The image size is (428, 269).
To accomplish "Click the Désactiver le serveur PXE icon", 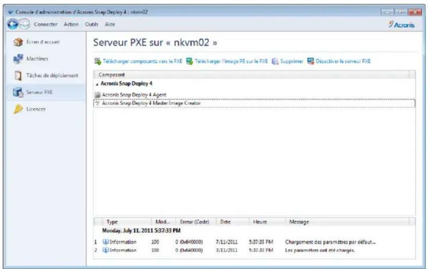I will point(310,61).
